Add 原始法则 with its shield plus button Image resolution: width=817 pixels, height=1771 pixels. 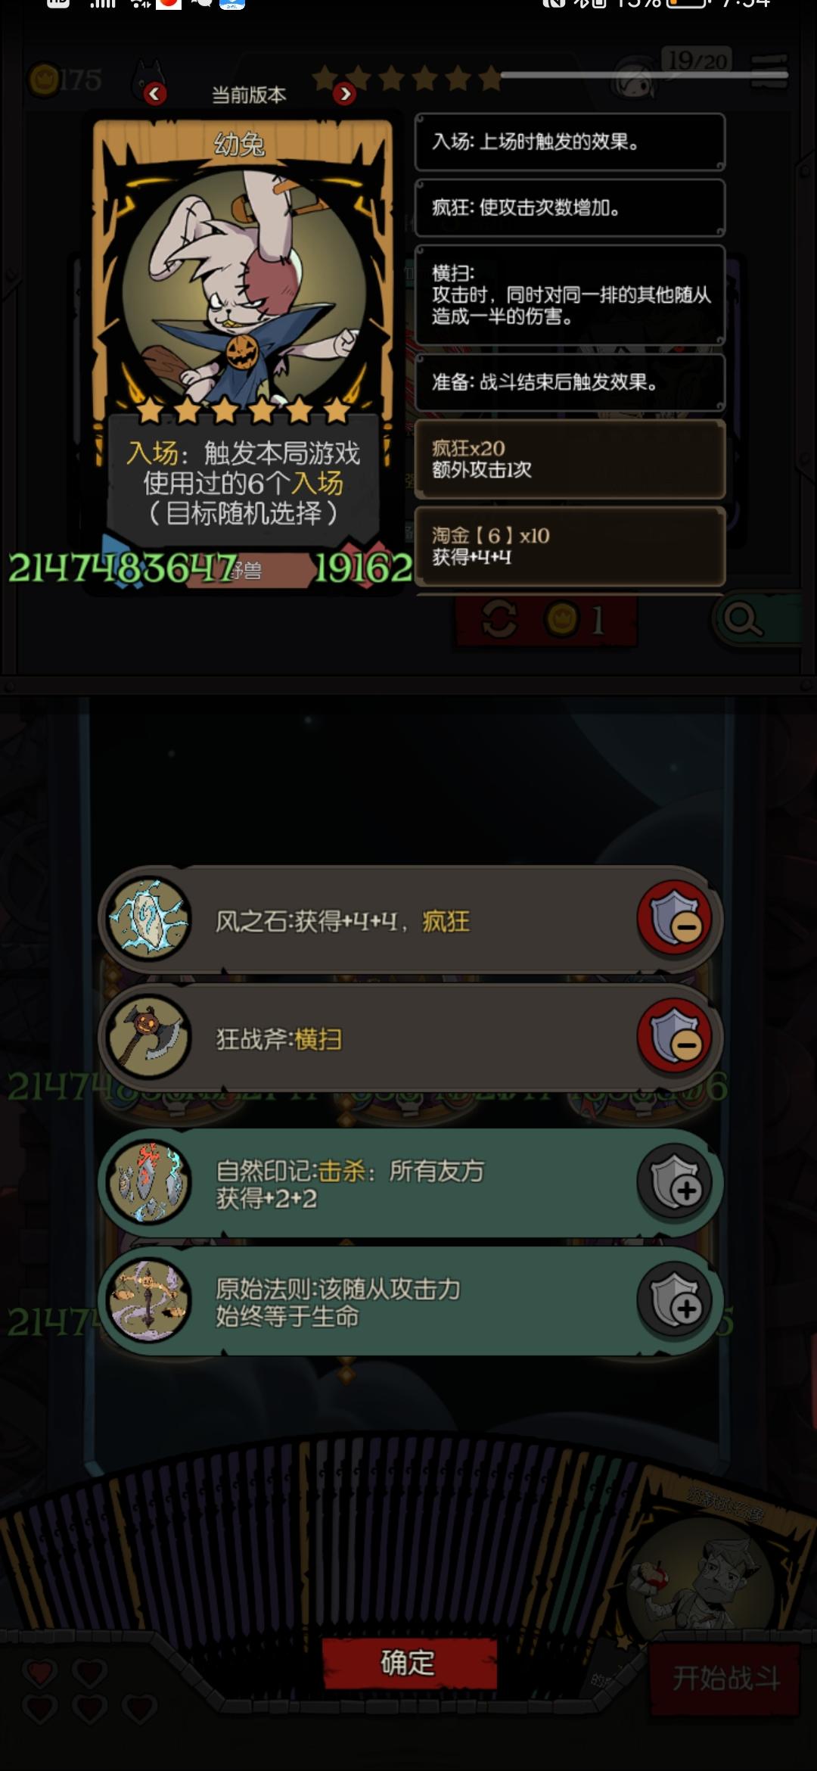coord(676,1301)
